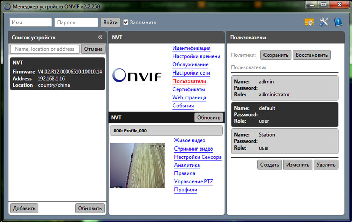Open the wrench and screwdriver tools icon
This screenshot has width=352, height=222.
324,22
